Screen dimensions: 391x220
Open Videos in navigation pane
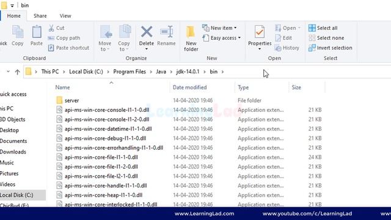pos(8,184)
